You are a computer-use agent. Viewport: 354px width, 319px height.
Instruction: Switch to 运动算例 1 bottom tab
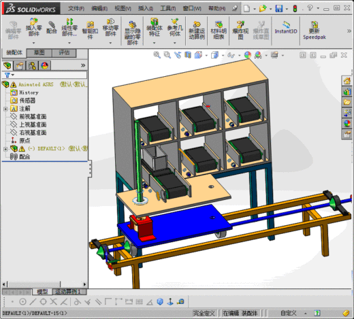tap(68, 292)
